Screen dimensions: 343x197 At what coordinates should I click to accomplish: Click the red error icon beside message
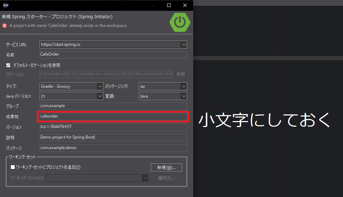[5, 26]
